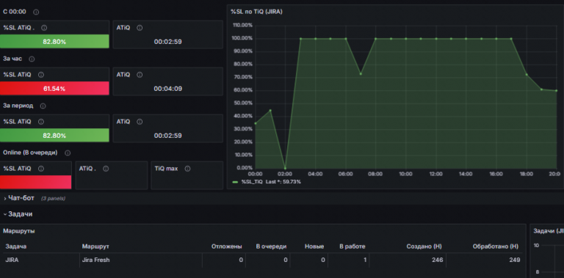Click the 82.80% green bar in С 00:00 section
The image size is (564, 278).
coord(54,42)
